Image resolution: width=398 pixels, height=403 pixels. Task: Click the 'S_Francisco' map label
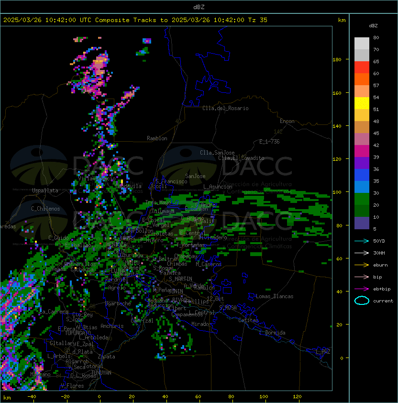click(171, 181)
